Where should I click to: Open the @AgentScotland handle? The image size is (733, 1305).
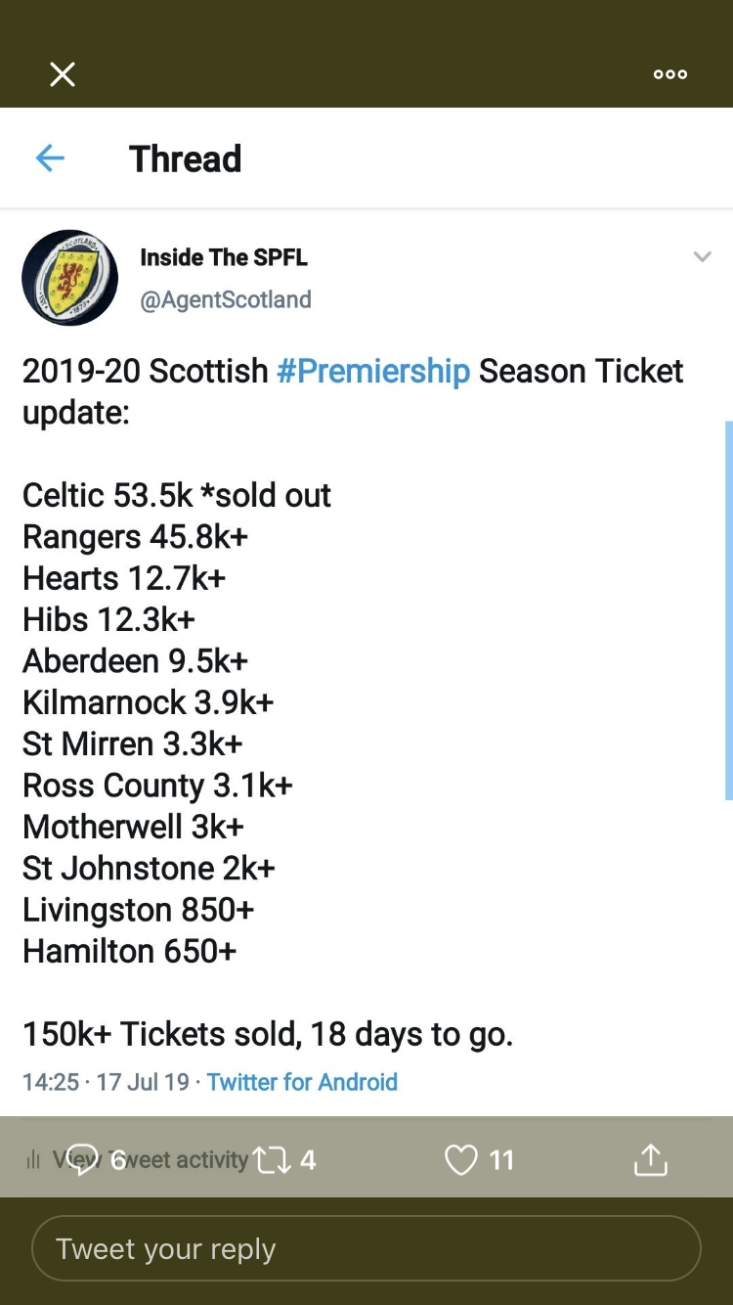tap(226, 299)
